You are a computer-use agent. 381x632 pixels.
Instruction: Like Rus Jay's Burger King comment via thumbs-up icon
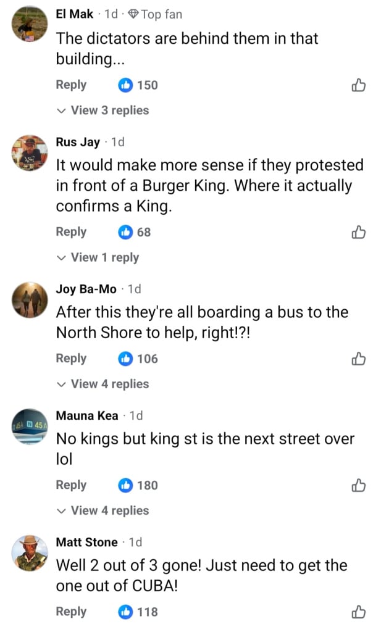point(359,233)
